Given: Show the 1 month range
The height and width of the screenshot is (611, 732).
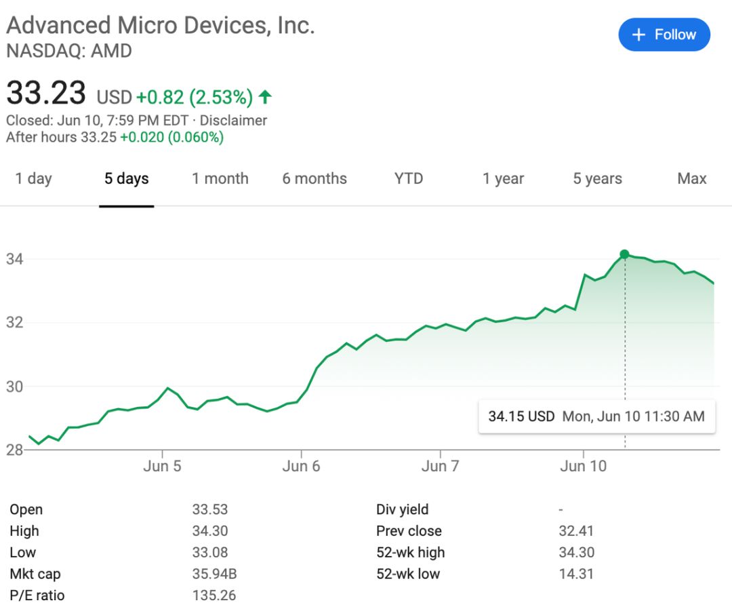Looking at the screenshot, I should [x=220, y=179].
